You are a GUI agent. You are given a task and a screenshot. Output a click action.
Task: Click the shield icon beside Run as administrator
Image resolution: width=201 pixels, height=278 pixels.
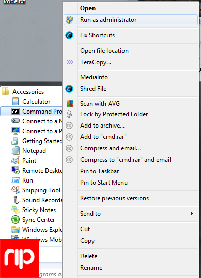69,20
